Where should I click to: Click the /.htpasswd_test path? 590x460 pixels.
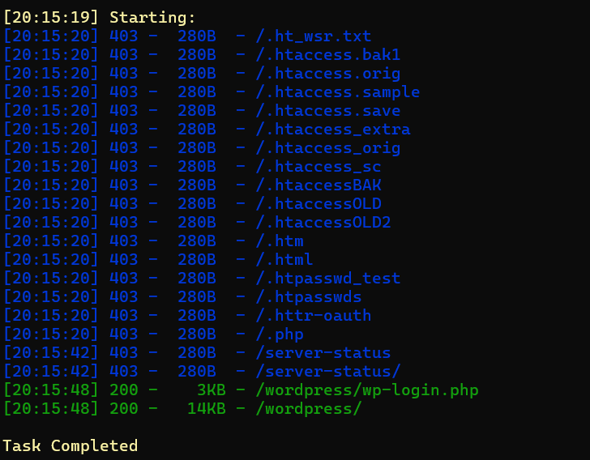[x=328, y=279]
